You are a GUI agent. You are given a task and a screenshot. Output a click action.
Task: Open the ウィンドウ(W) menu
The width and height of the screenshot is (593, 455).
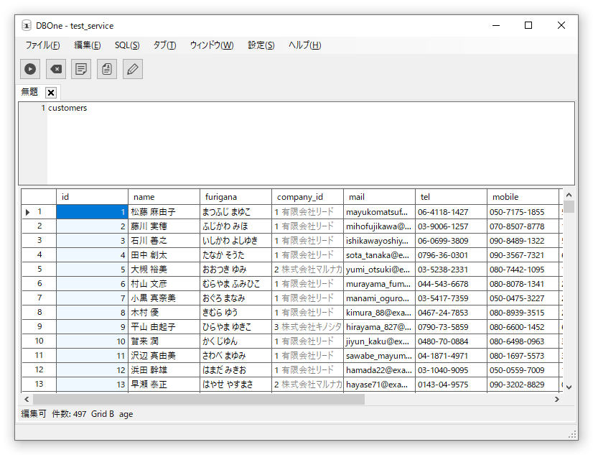(x=212, y=45)
